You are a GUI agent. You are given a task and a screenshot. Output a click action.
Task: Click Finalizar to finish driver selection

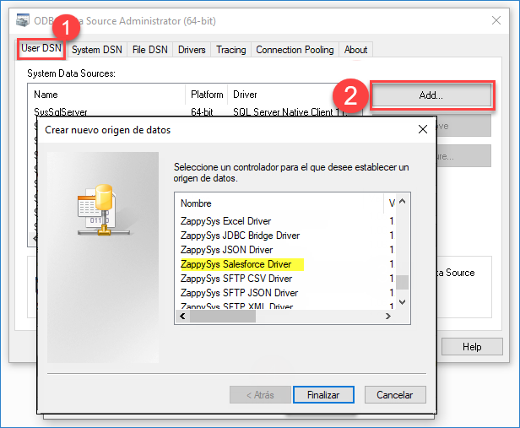323,395
